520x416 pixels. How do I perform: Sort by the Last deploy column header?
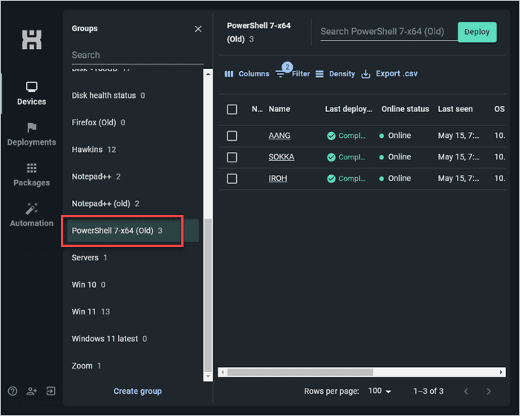coord(348,109)
